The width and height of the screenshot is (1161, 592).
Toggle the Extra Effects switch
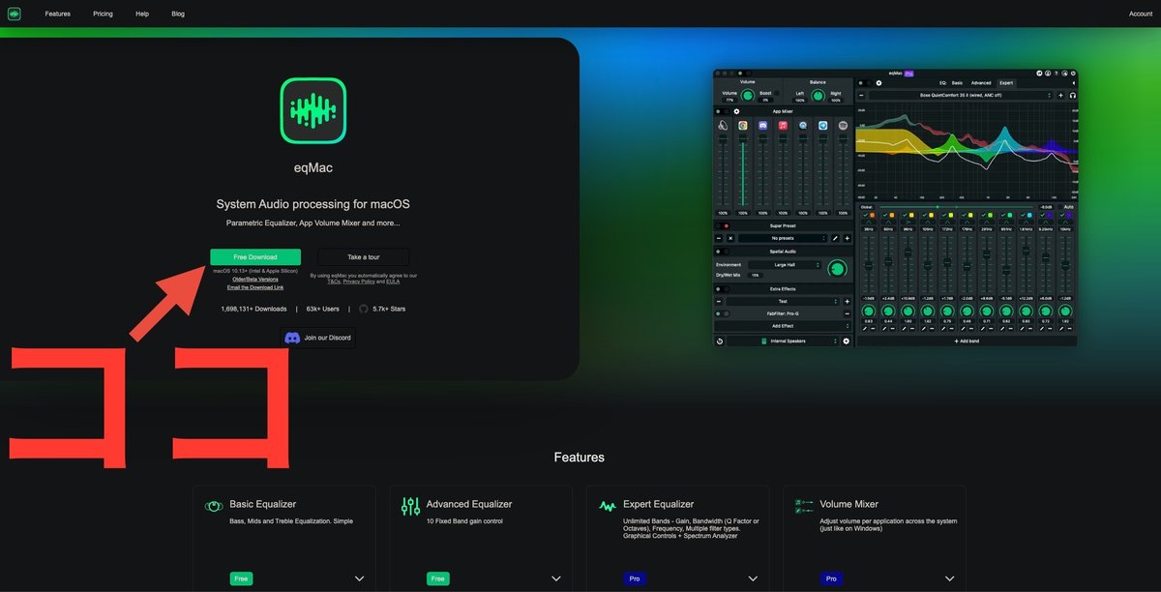click(x=721, y=289)
